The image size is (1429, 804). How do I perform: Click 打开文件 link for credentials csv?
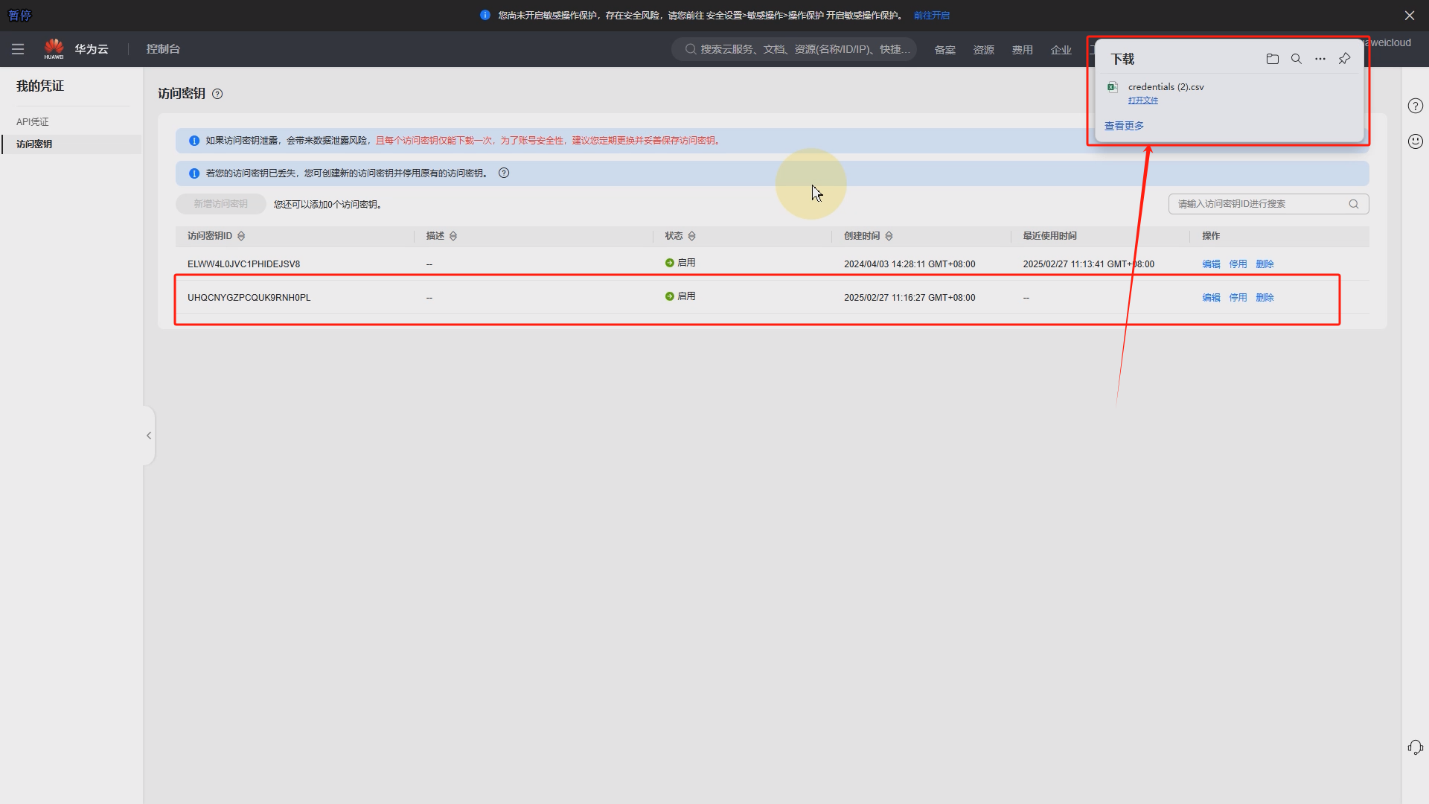(x=1142, y=100)
